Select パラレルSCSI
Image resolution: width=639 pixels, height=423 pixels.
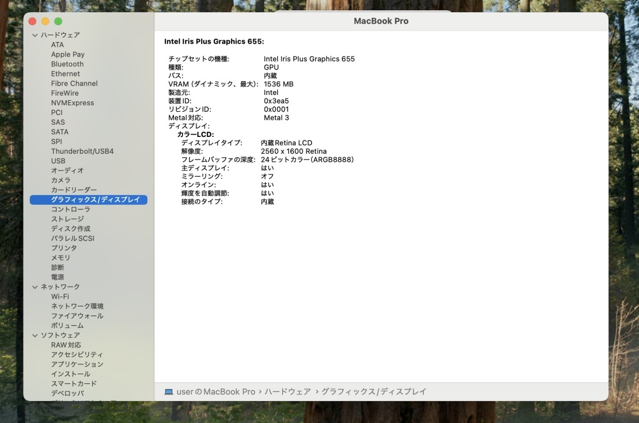click(73, 239)
